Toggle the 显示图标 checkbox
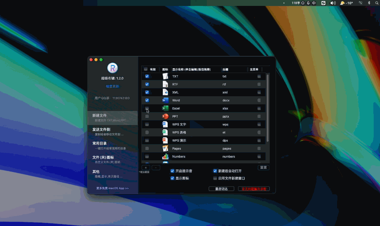Screen dimensions: 380x226 click(x=172, y=178)
